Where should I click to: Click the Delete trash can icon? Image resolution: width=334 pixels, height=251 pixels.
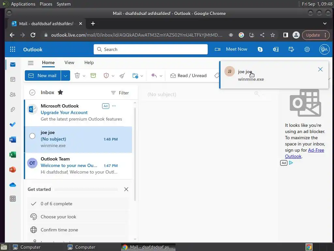tap(77, 75)
